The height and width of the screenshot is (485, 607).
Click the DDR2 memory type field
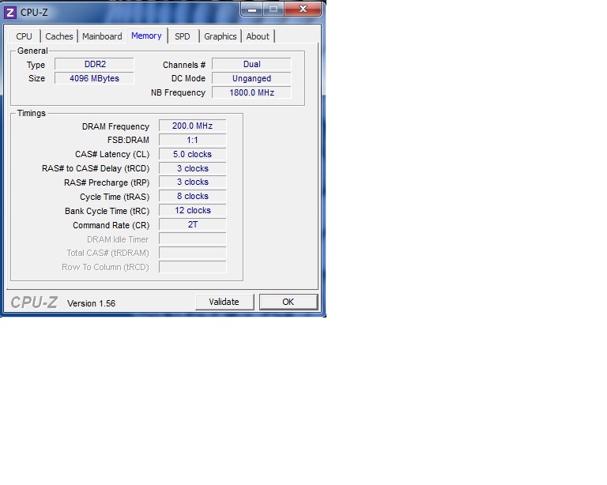pyautogui.click(x=95, y=64)
